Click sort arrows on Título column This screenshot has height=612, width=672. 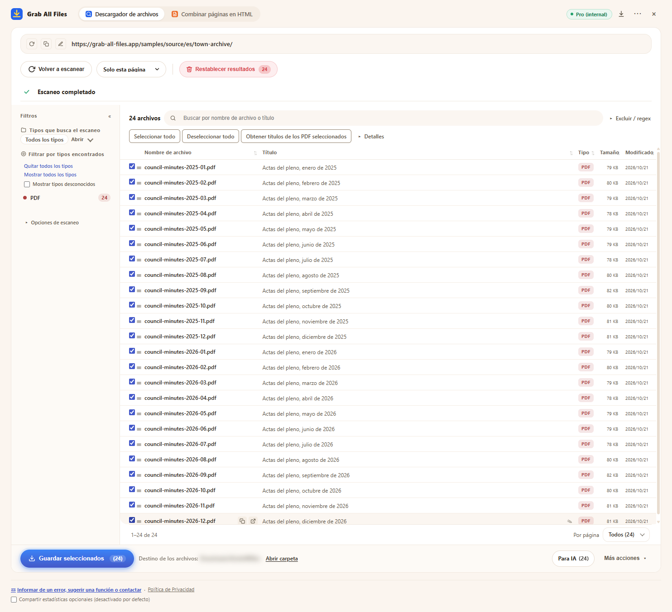tap(571, 153)
